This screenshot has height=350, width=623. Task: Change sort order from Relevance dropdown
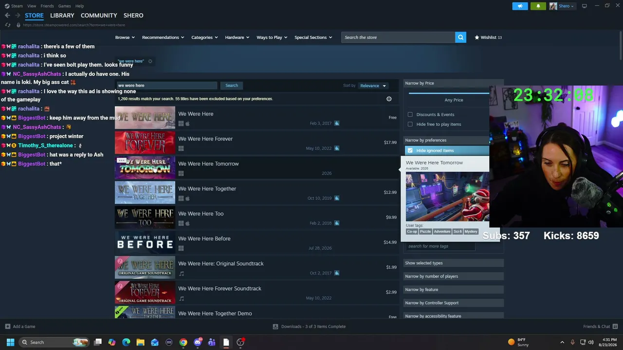tap(373, 86)
